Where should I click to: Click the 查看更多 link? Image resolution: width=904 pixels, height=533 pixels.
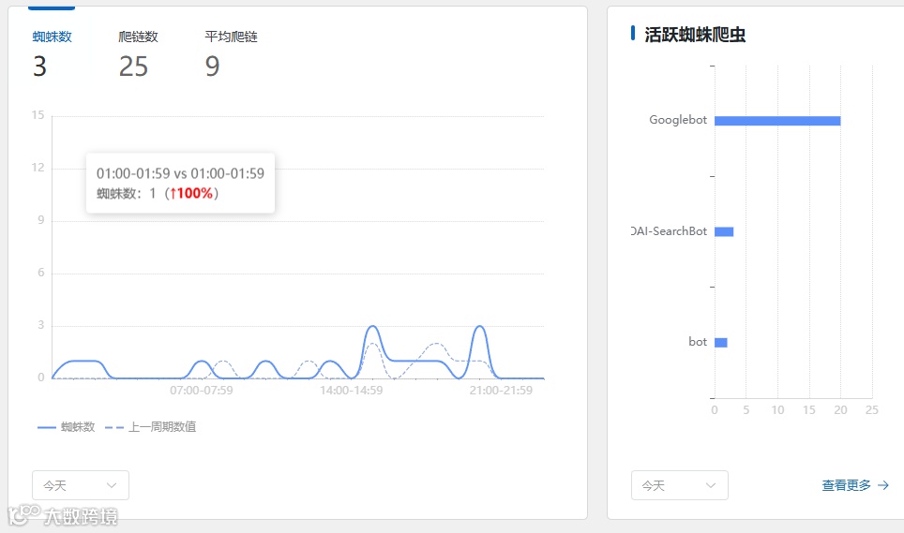coord(846,485)
